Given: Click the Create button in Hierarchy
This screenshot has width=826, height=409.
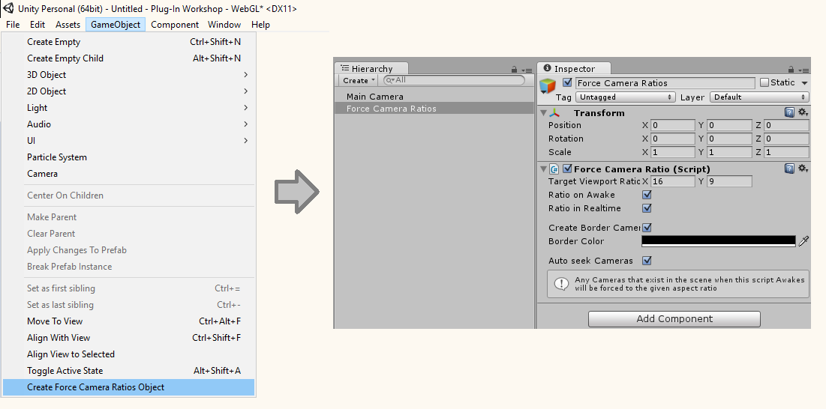Looking at the screenshot, I should click(359, 80).
